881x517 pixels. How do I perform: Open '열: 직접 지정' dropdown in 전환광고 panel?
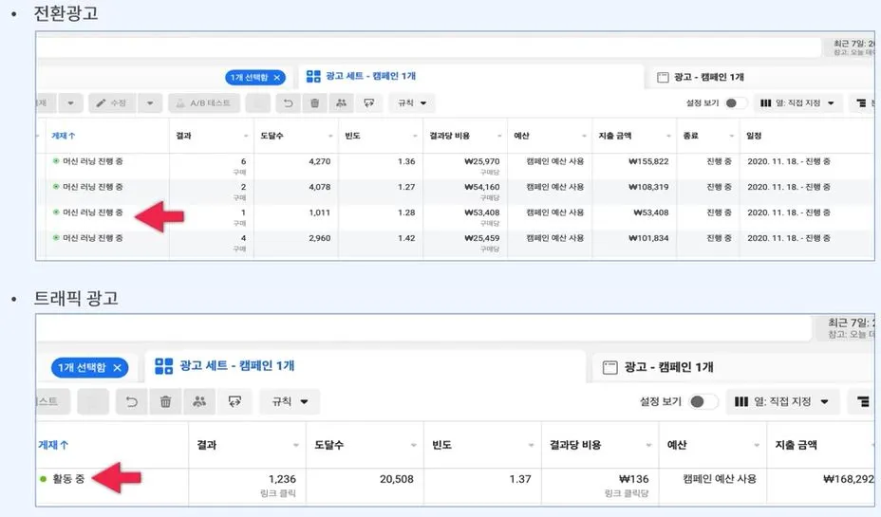click(797, 103)
